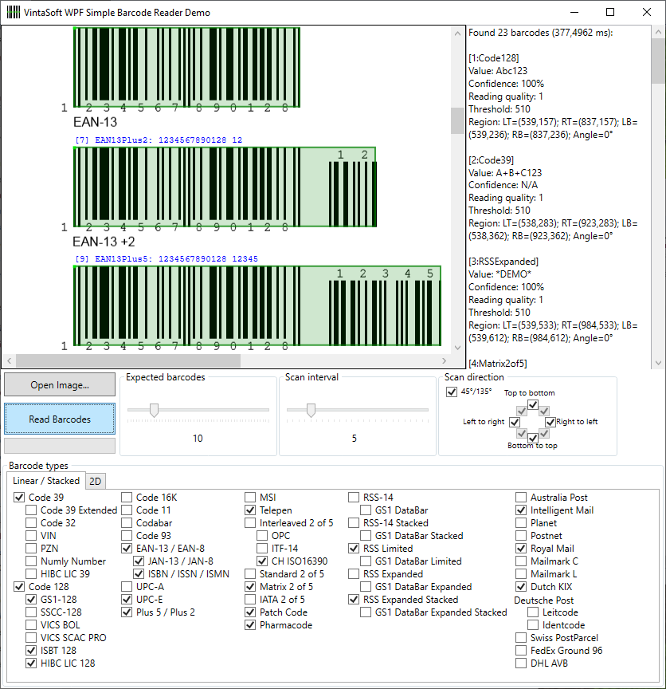The image size is (666, 689).
Task: Disable Left to right scan direction
Action: 515,422
